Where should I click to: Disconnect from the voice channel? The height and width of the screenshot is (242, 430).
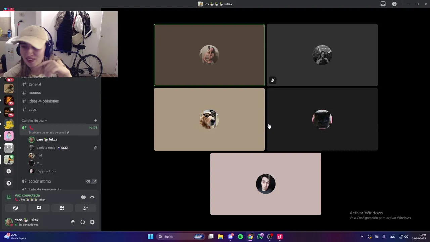(x=92, y=197)
